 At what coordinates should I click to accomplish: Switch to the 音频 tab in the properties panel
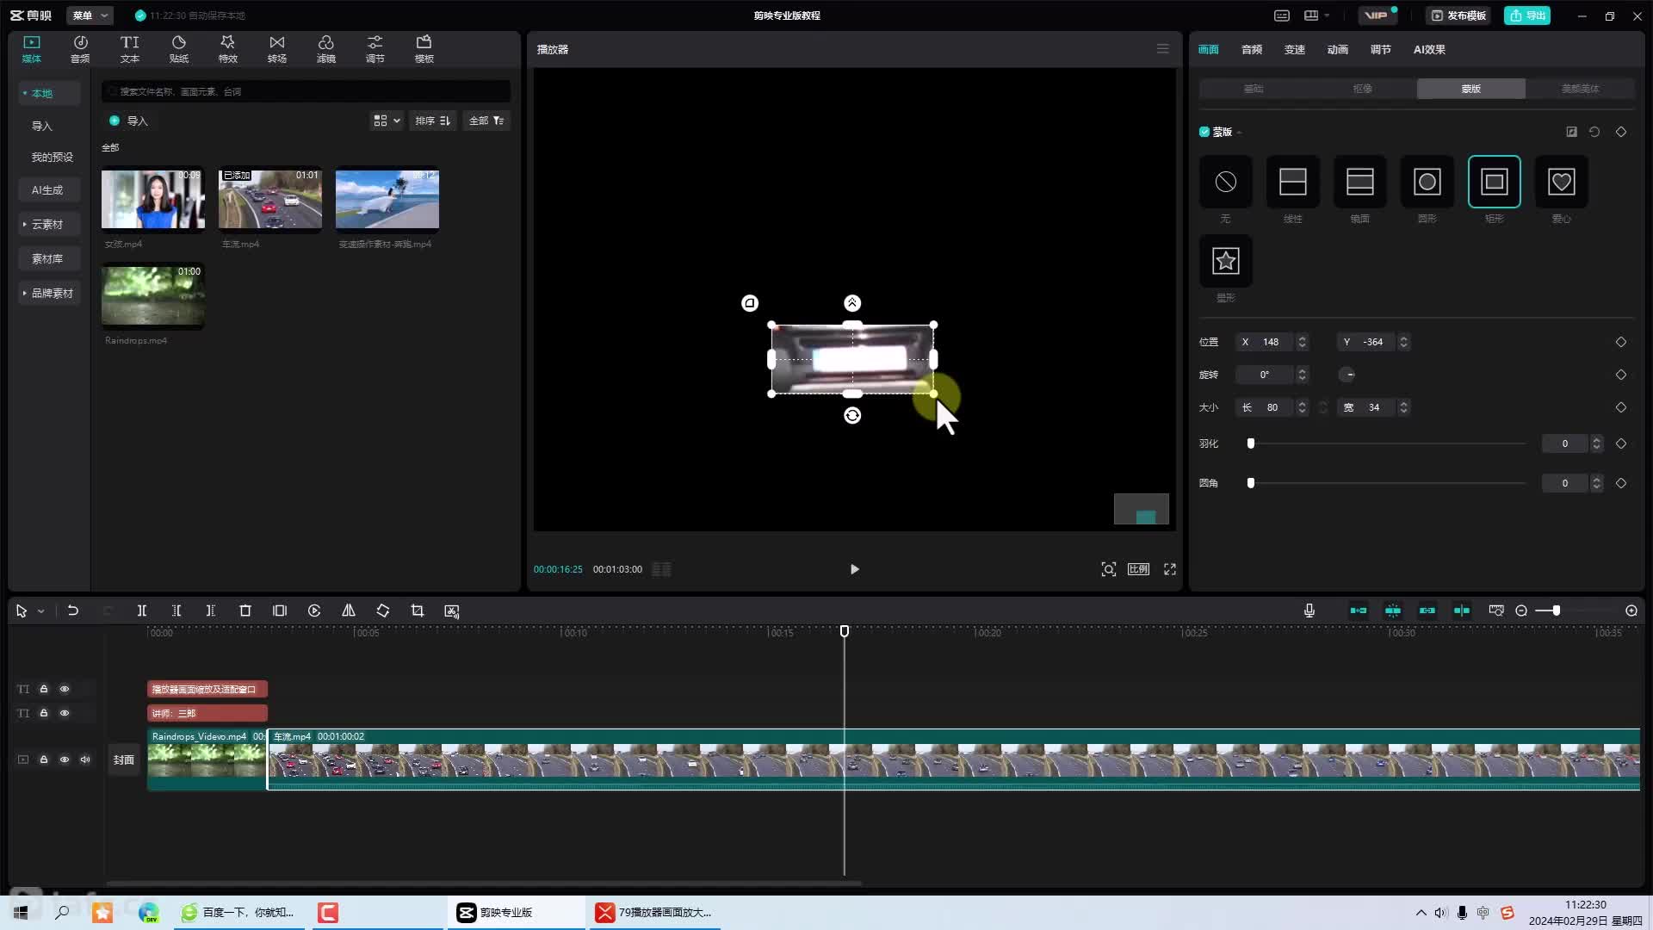(x=1252, y=49)
